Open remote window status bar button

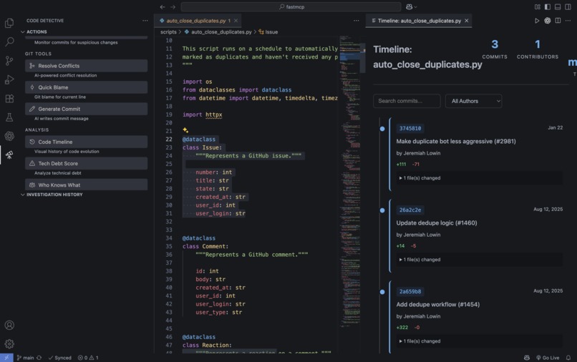coord(6,358)
